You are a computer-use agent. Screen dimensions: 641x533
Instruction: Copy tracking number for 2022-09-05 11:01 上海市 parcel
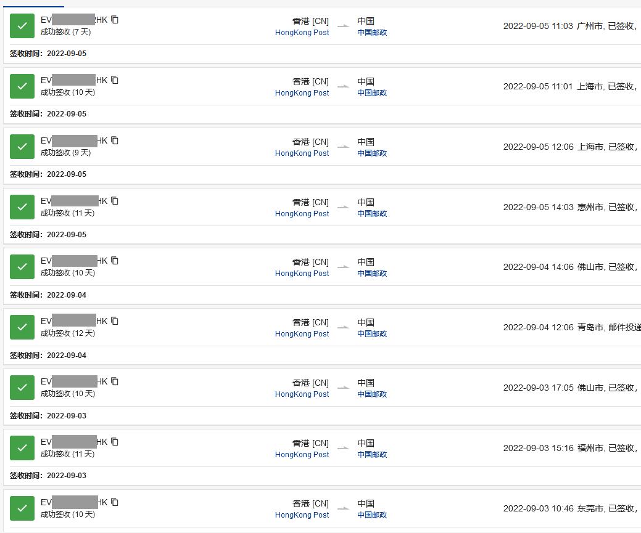click(115, 80)
